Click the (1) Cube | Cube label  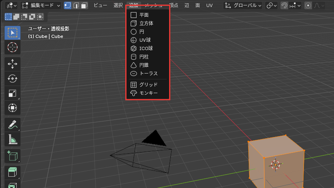click(x=46, y=36)
